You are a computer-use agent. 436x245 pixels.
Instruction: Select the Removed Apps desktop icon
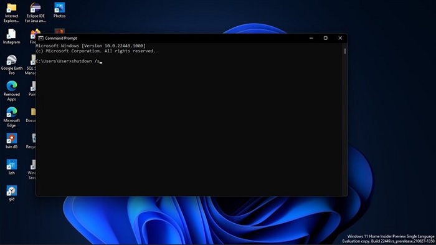(x=11, y=91)
